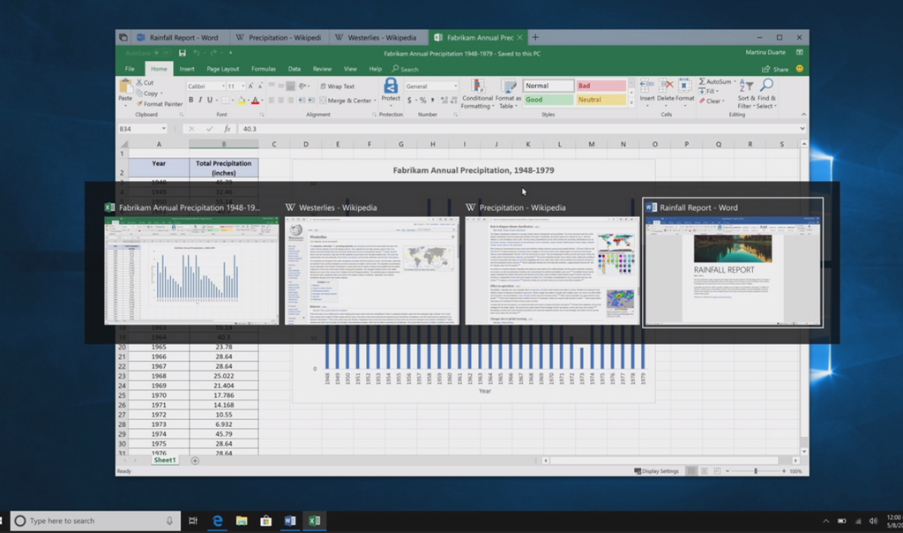
Task: Click the Protect icon in the ribbon
Action: [x=391, y=89]
